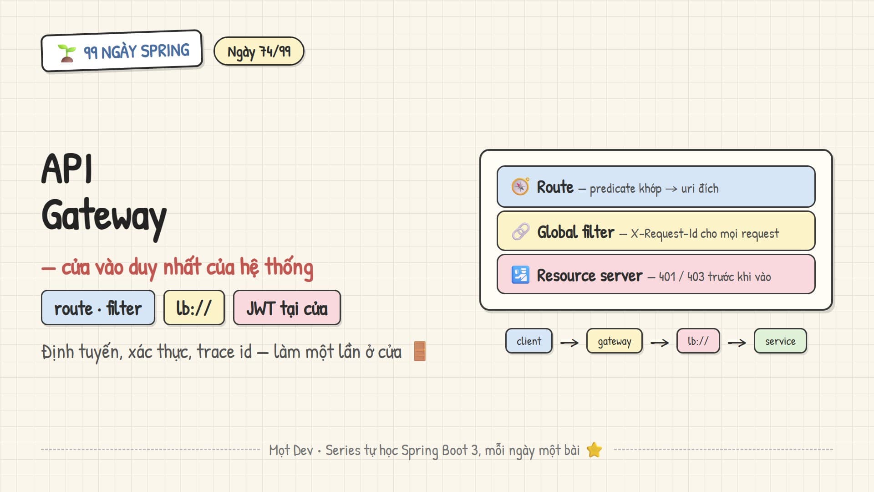Click the lb:// tag under the headline
The image size is (874, 492).
(194, 308)
